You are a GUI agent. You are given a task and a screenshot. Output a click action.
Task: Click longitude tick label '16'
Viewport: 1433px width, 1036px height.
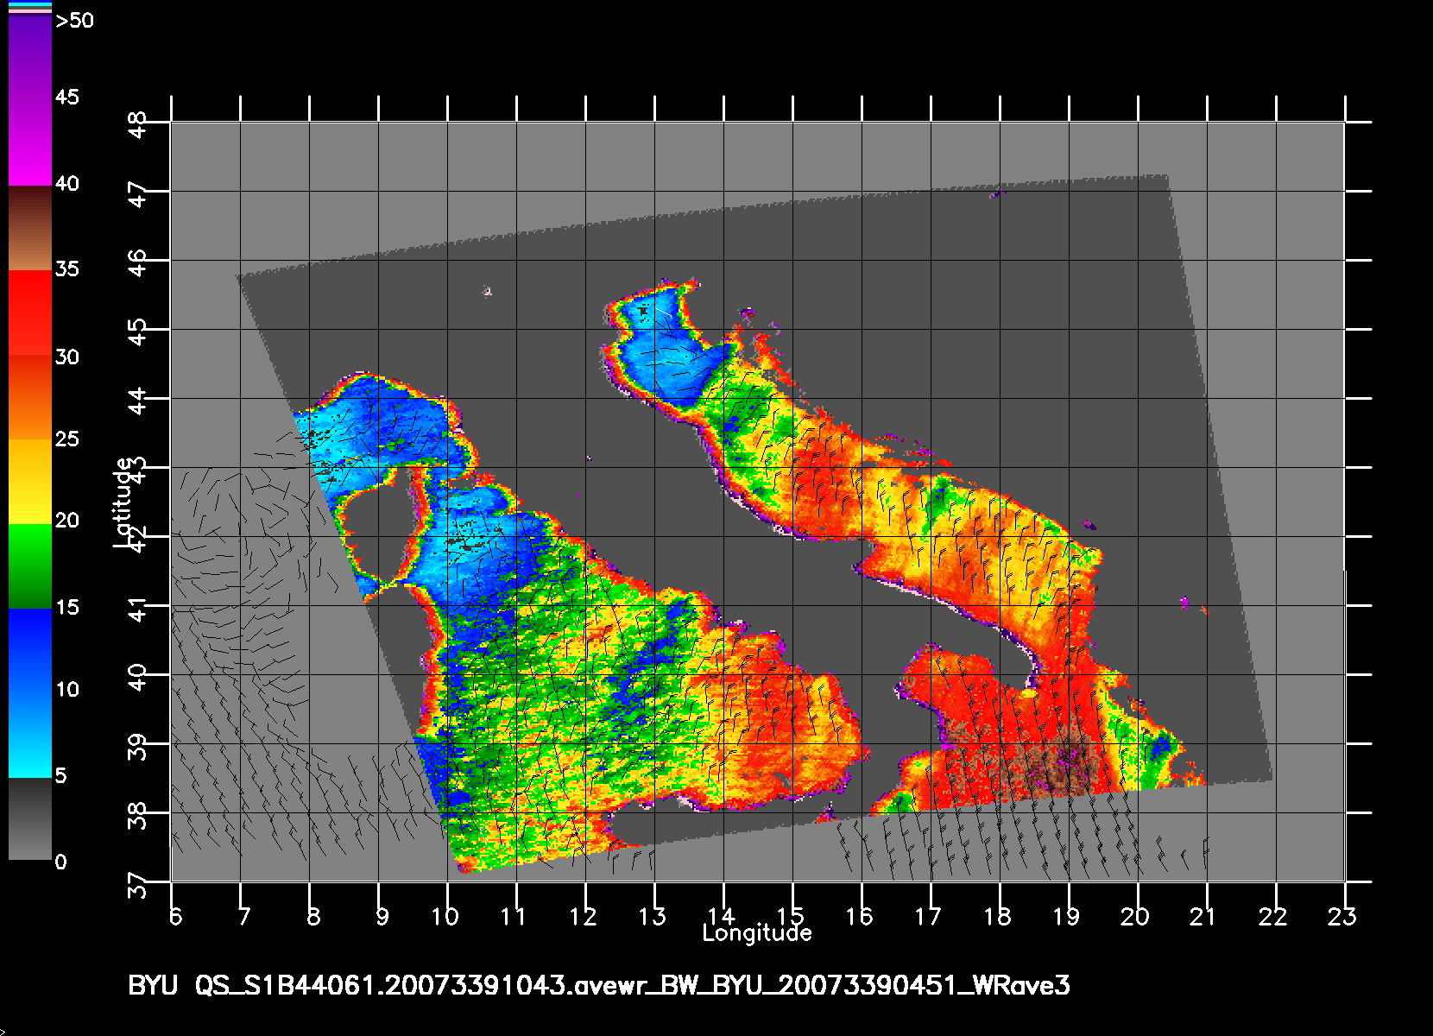pyautogui.click(x=860, y=916)
